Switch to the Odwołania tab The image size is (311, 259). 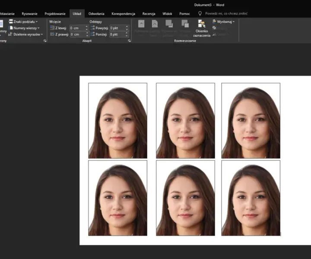coord(96,14)
